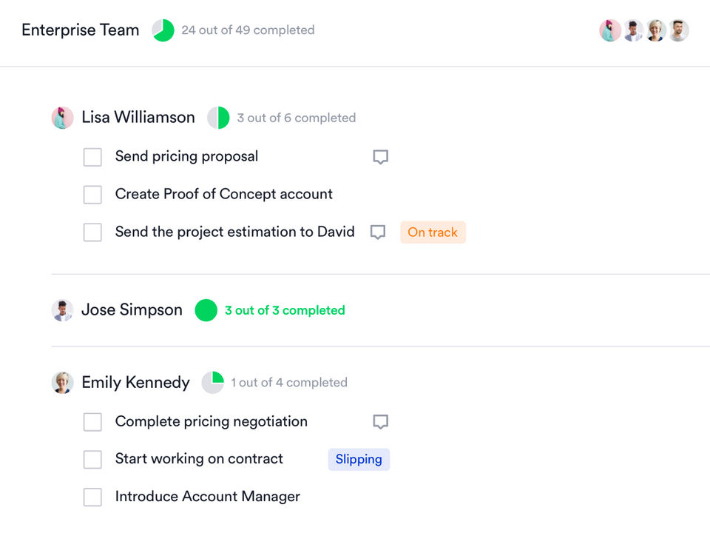Collapse the Emily Kennedy task group

tap(135, 383)
